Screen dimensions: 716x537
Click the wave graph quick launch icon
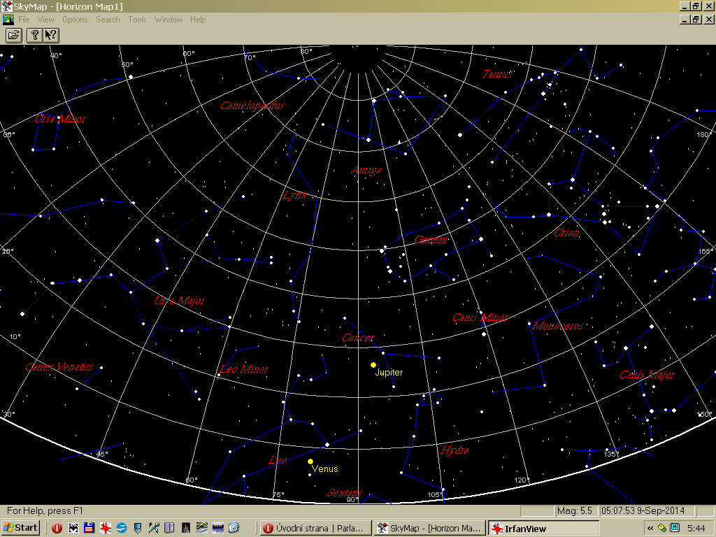[x=202, y=528]
